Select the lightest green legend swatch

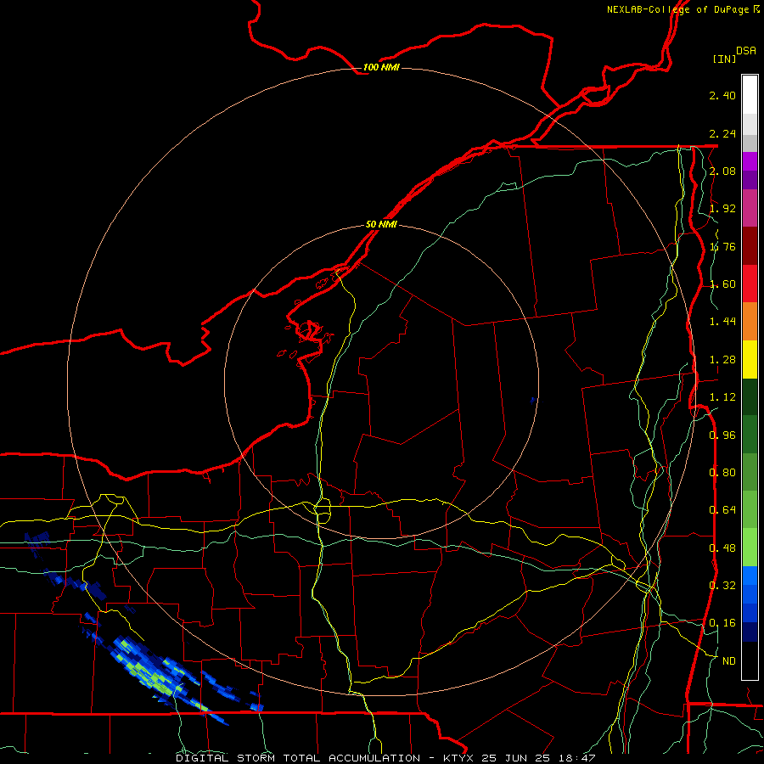pos(750,548)
